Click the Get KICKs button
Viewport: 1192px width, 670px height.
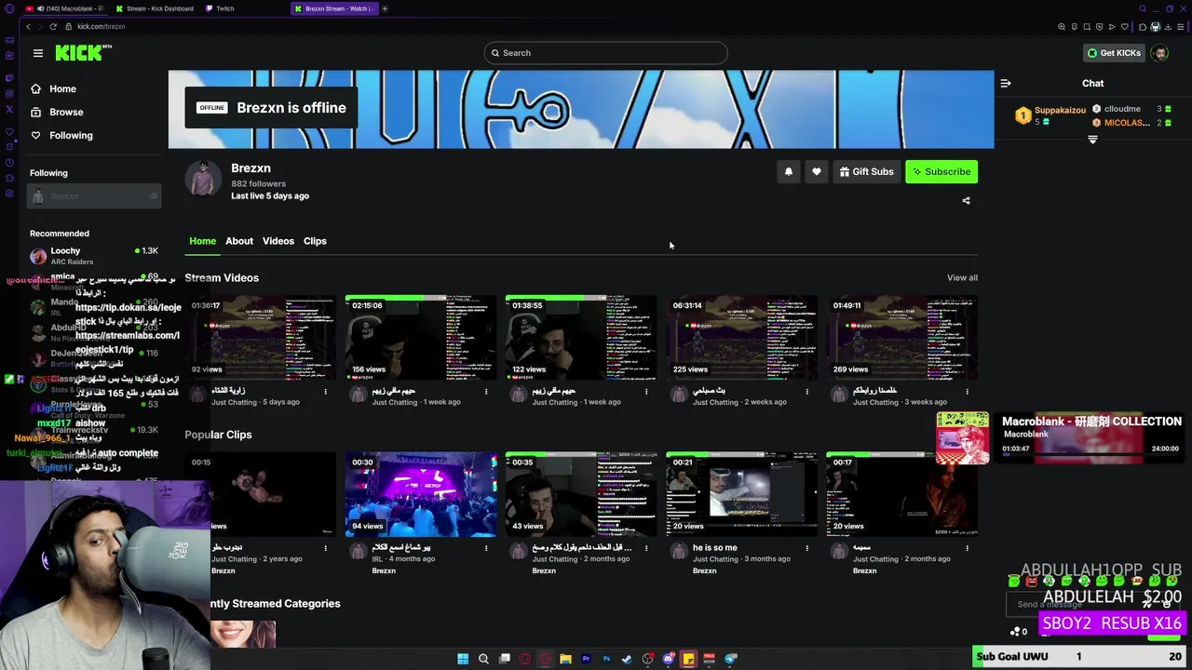click(1114, 53)
